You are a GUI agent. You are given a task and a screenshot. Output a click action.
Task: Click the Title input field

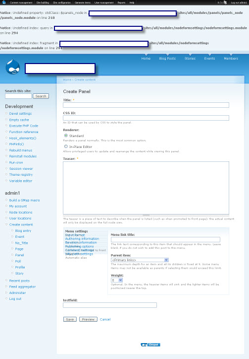[x=146, y=105]
